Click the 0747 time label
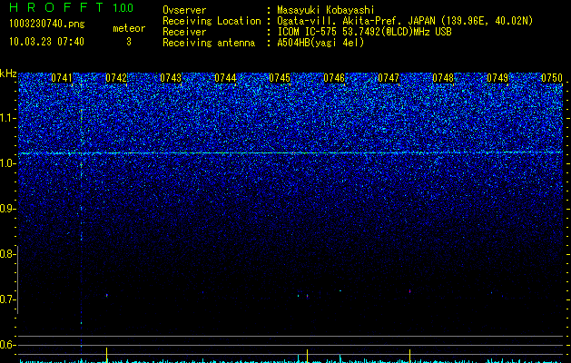Image resolution: width=571 pixels, height=363 pixels. [389, 78]
